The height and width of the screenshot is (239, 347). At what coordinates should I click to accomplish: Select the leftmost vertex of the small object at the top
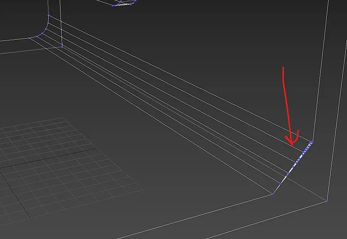(113, 6)
